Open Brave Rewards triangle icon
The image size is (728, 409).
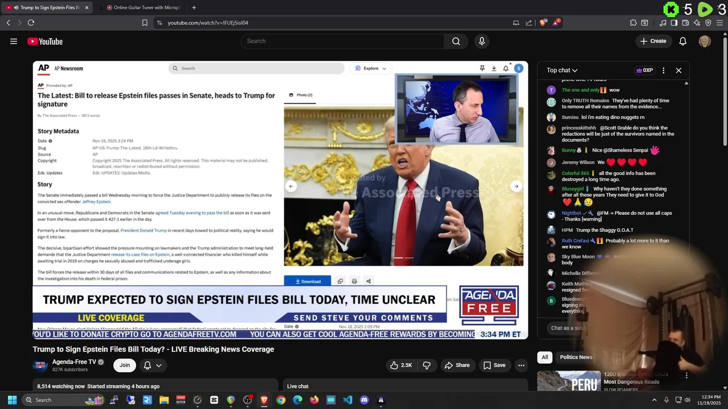[556, 23]
